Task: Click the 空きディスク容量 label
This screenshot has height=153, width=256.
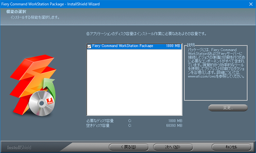Action: 98,126
